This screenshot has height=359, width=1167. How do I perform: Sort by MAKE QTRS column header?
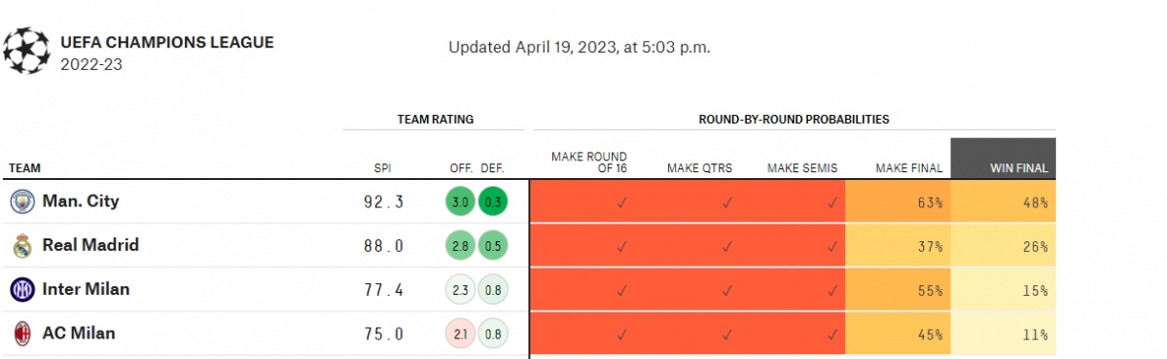[700, 168]
